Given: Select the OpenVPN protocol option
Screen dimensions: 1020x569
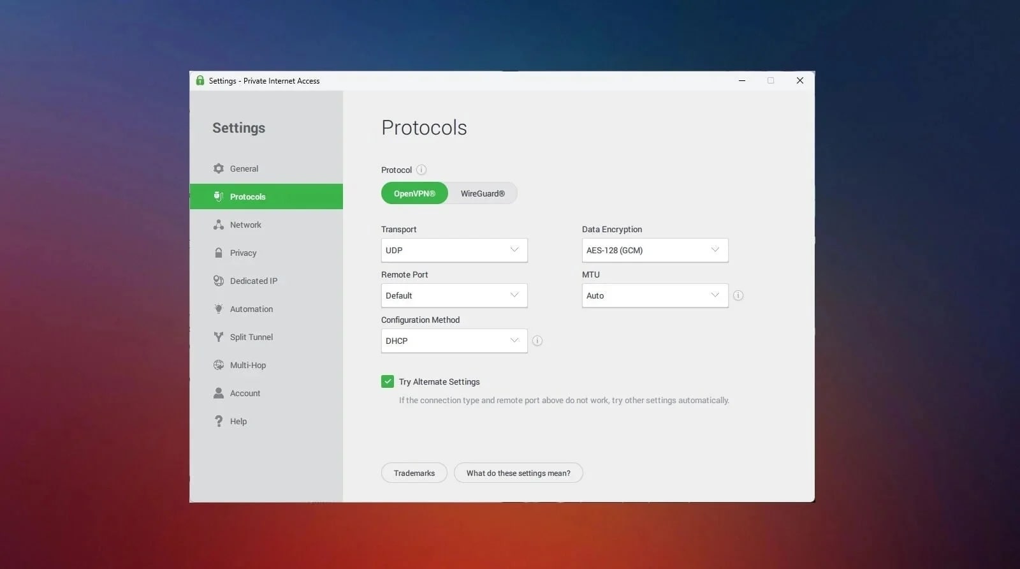Looking at the screenshot, I should (x=414, y=193).
